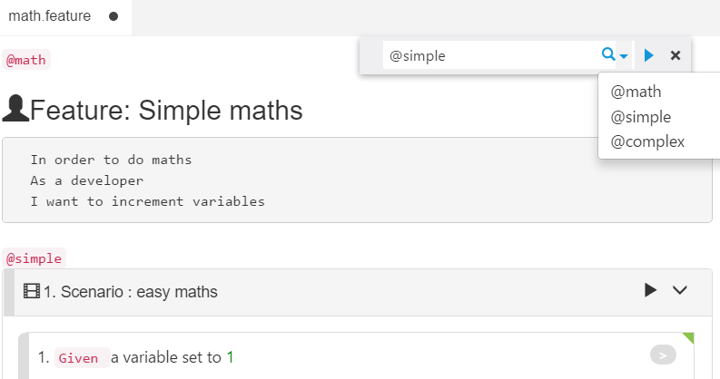Click the @simple search input field
720x379 pixels.
[x=491, y=55]
